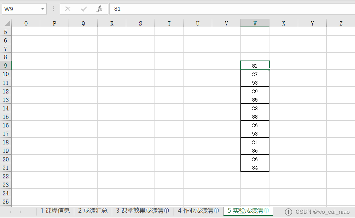Click the formula bar options dots handle

[x=53, y=9]
